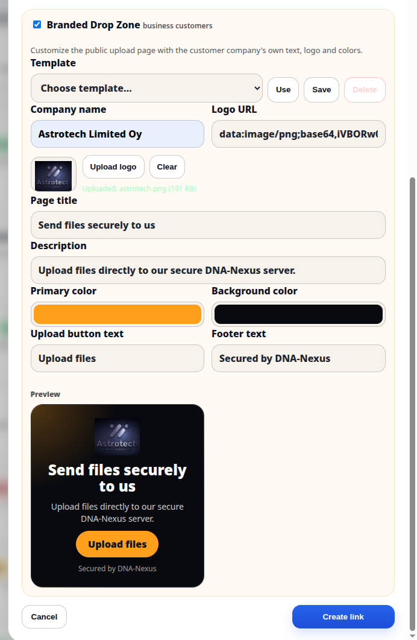Select the 'Preview' section label
Viewport: 417px width, 640px height.
45,394
